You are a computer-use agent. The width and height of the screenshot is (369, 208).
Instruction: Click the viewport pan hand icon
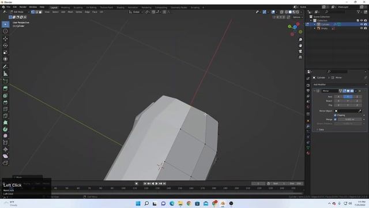coord(300,46)
